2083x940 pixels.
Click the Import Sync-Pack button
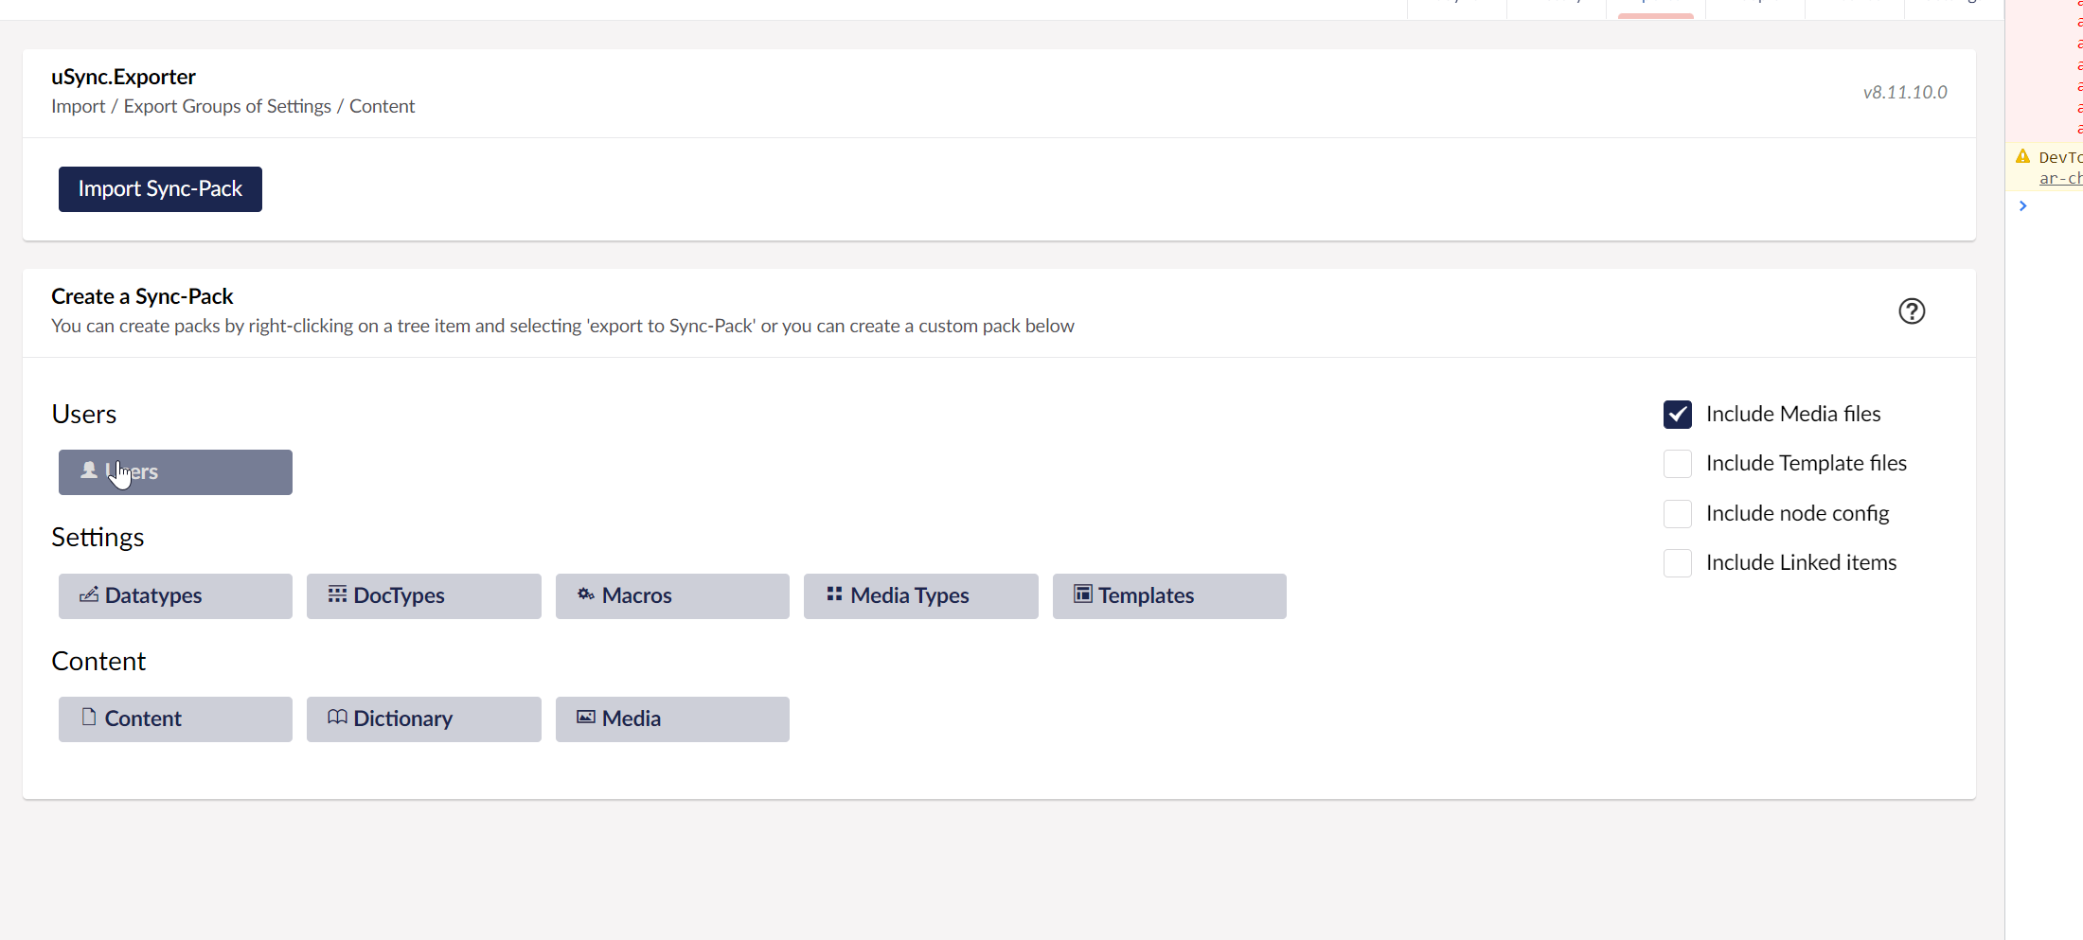(x=160, y=189)
